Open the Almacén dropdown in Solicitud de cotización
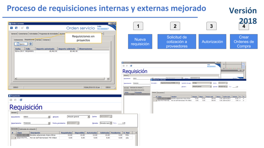This screenshot has height=148, width=264. 210,87
